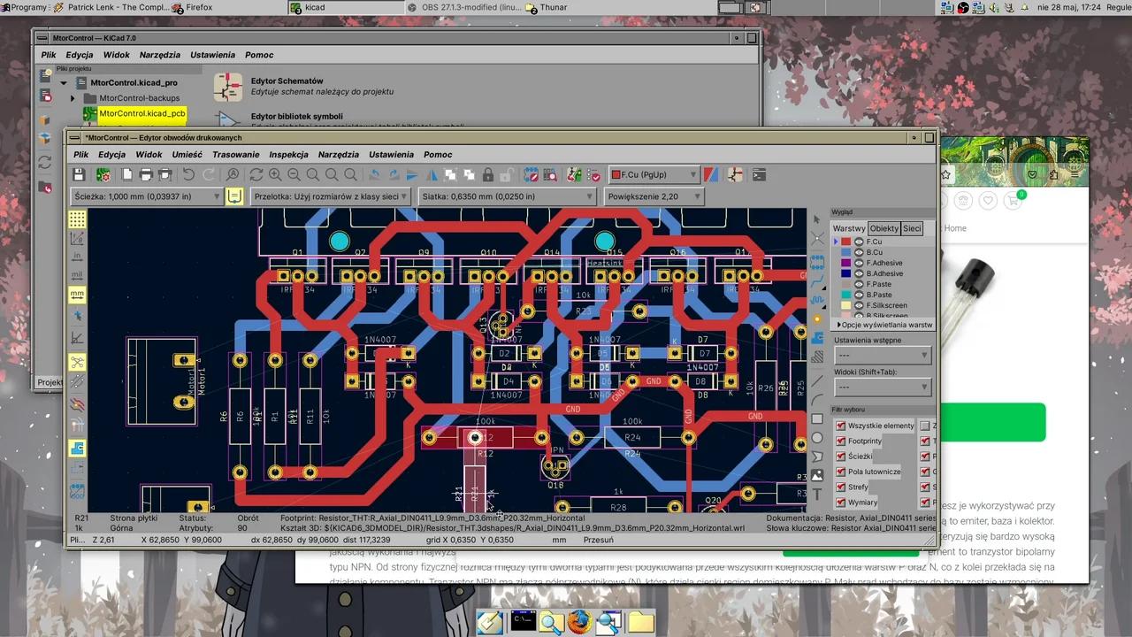The height and width of the screenshot is (637, 1132).
Task: Select inch units in the left toolbar
Action: [x=78, y=256]
